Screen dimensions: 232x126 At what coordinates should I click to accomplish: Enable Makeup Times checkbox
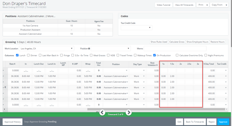pyautogui.click(x=135, y=55)
